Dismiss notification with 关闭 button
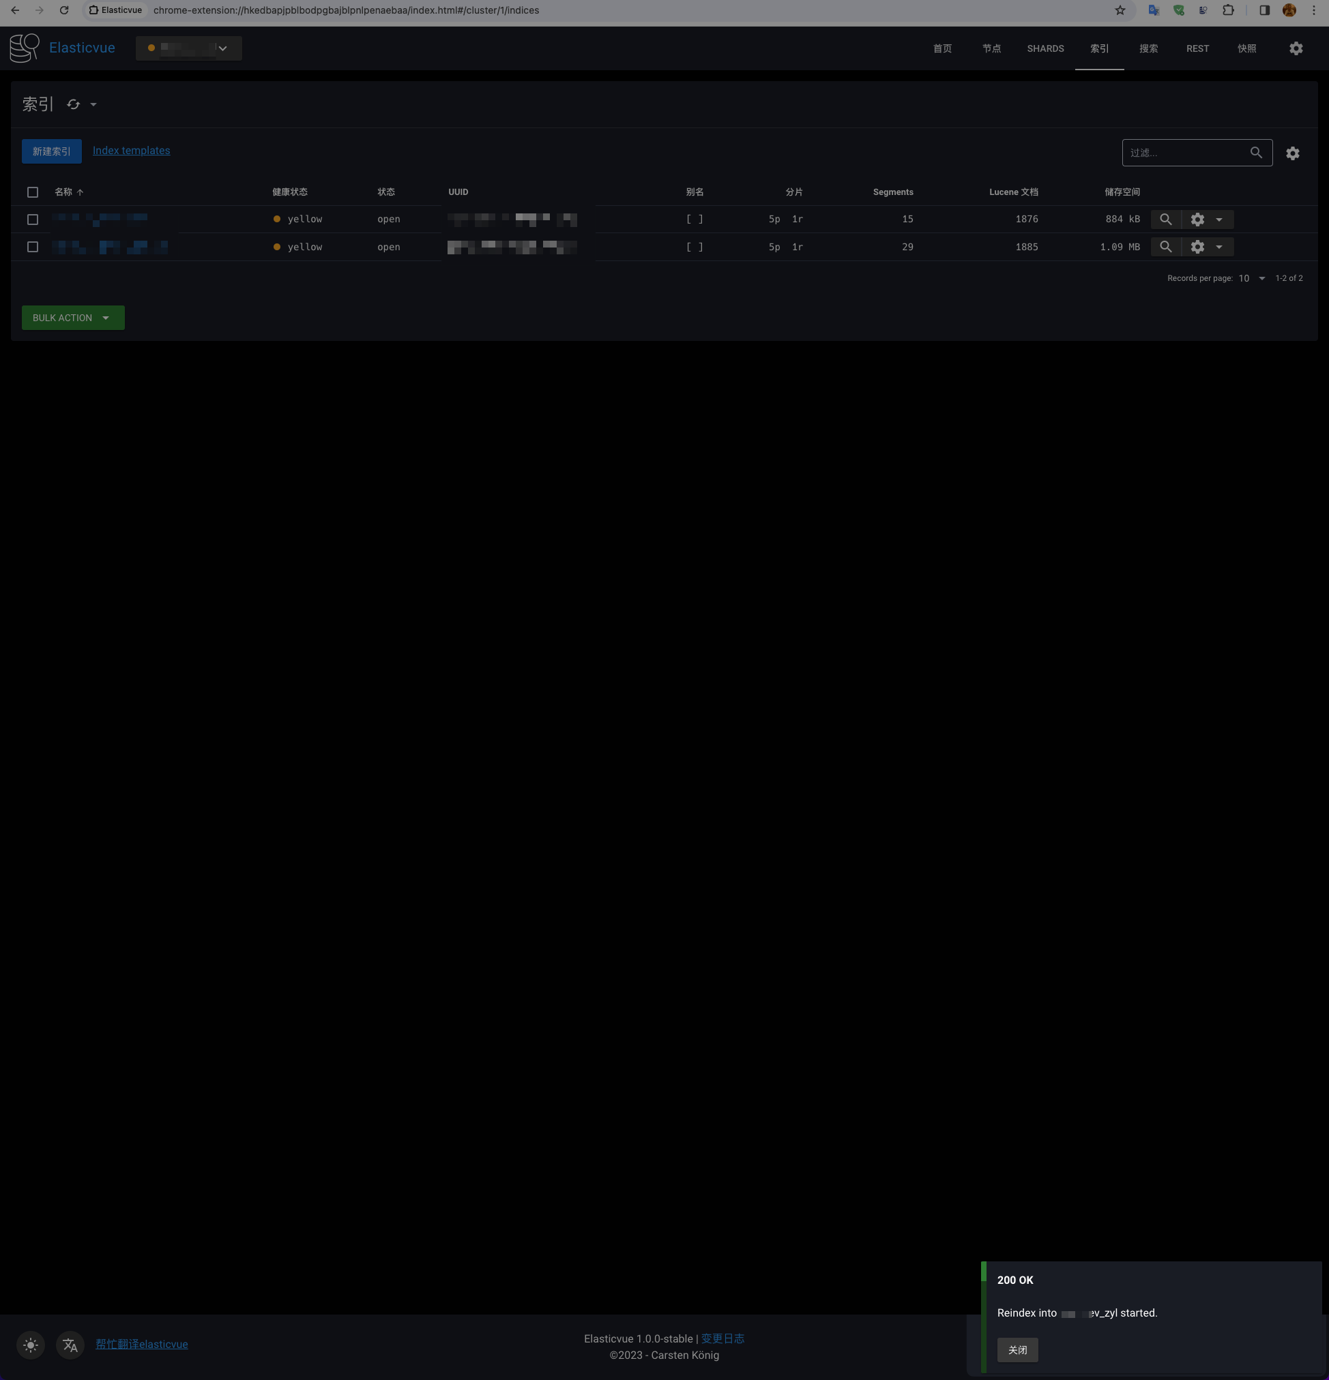Screen dimensions: 1329x1380 (1017, 1350)
